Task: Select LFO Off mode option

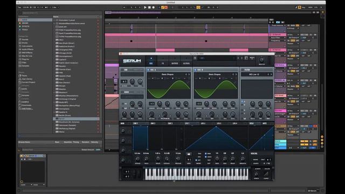Action: [196, 160]
